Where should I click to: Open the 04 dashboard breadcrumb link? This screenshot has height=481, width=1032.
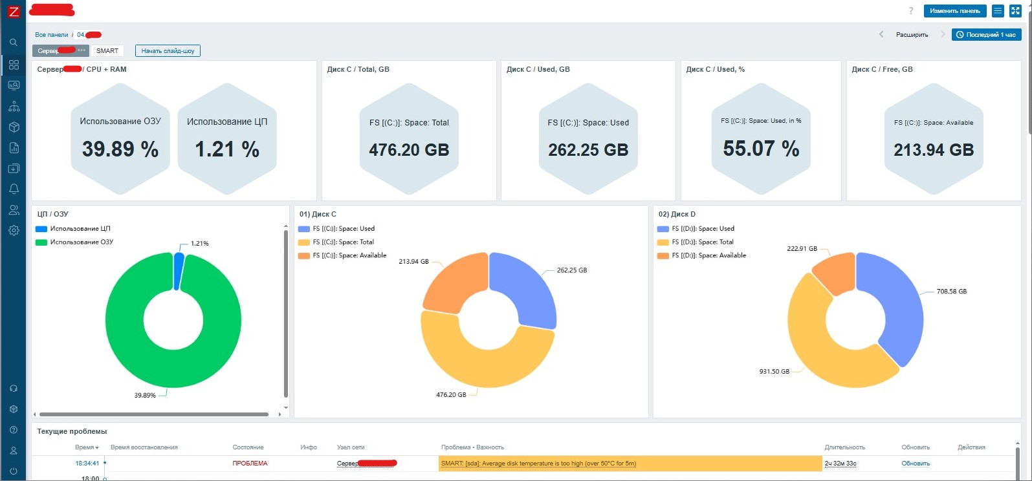(89, 35)
